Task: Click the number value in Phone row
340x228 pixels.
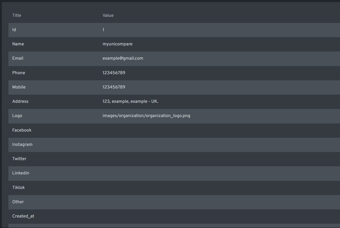Action: (114, 73)
